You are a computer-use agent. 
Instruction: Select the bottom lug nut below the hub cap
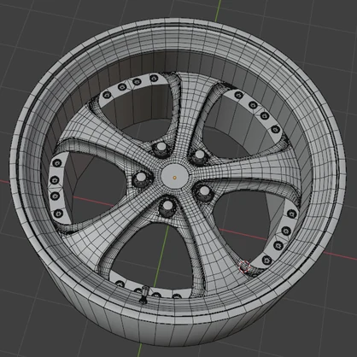[x=168, y=208]
